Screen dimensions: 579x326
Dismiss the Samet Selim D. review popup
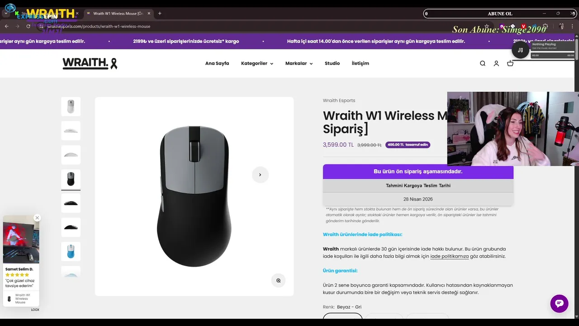click(x=37, y=218)
